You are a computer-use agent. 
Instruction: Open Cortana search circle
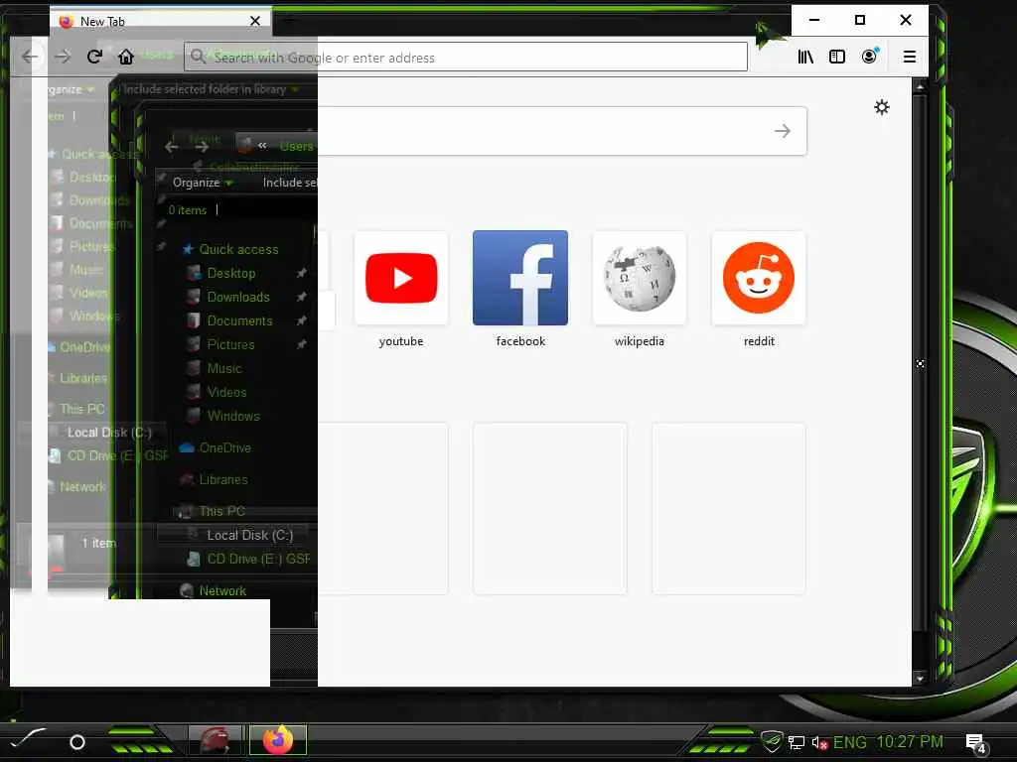[77, 742]
